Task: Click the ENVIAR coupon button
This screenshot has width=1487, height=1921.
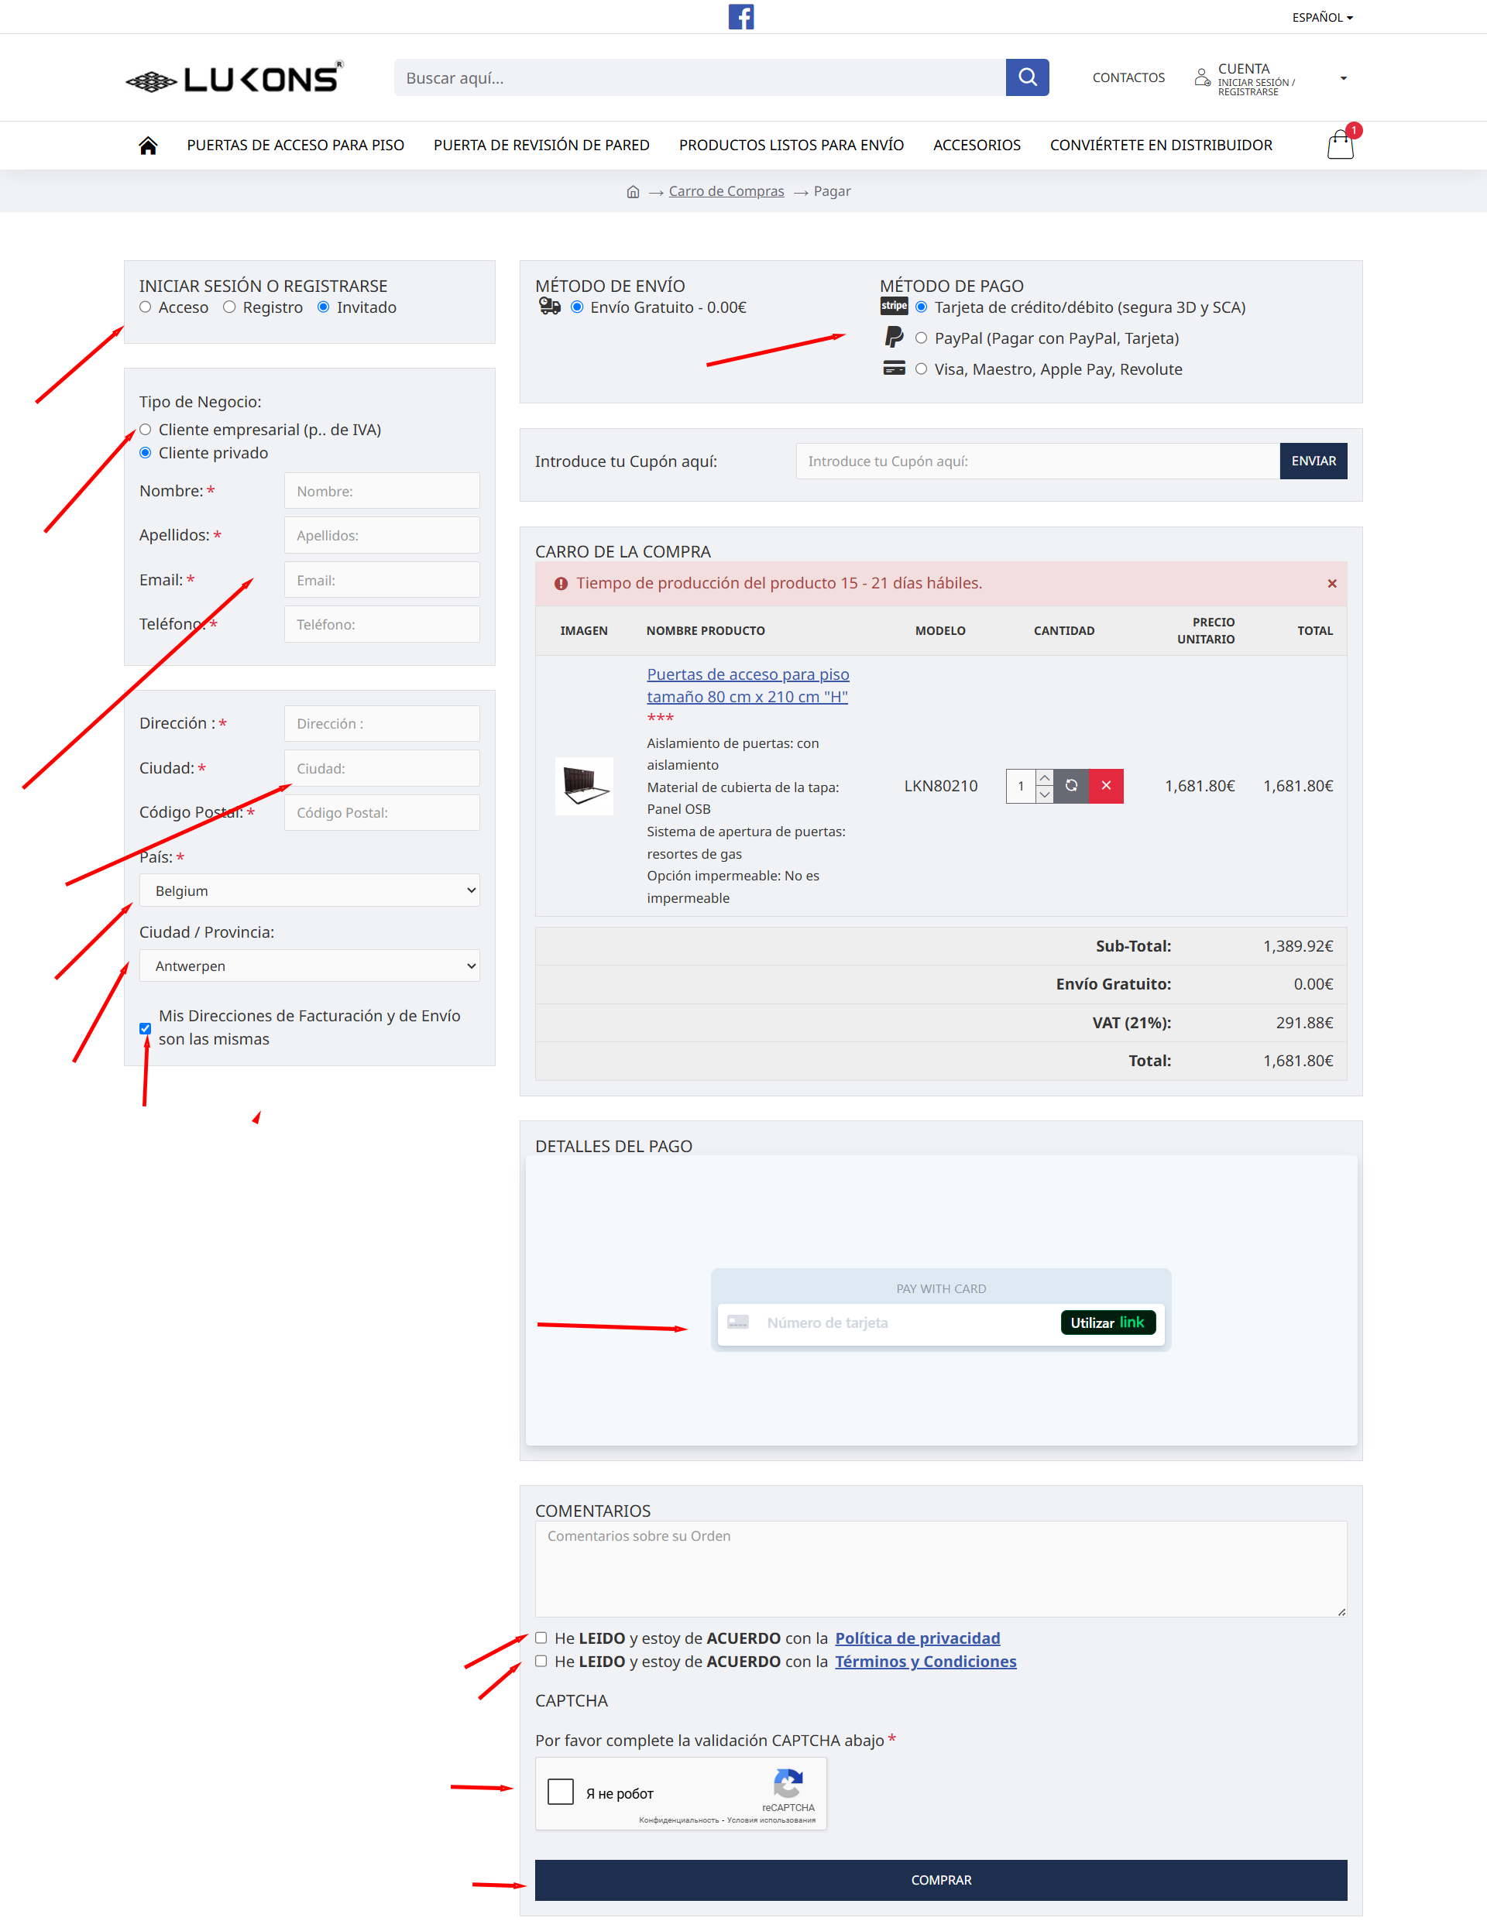Action: tap(1313, 461)
